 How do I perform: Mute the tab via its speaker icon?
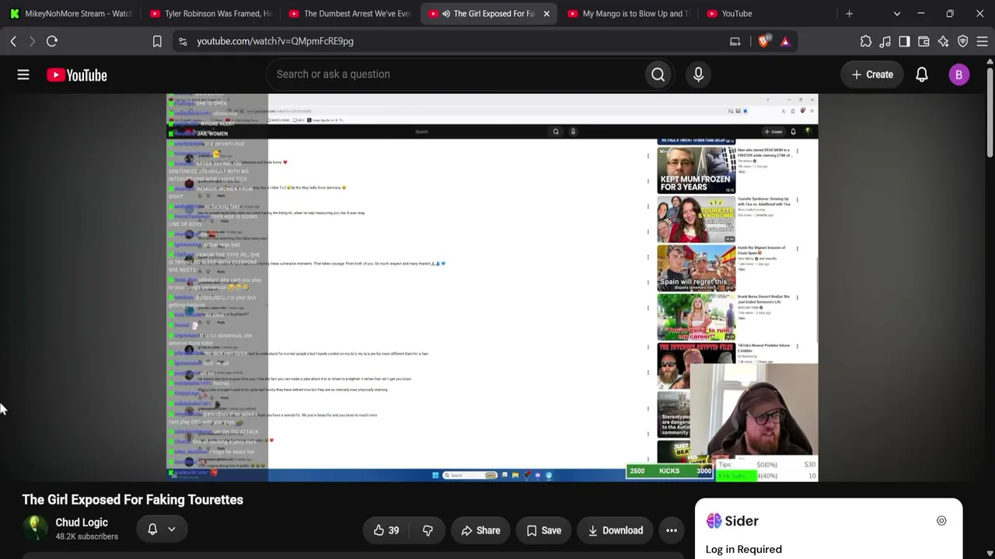pyautogui.click(x=445, y=13)
